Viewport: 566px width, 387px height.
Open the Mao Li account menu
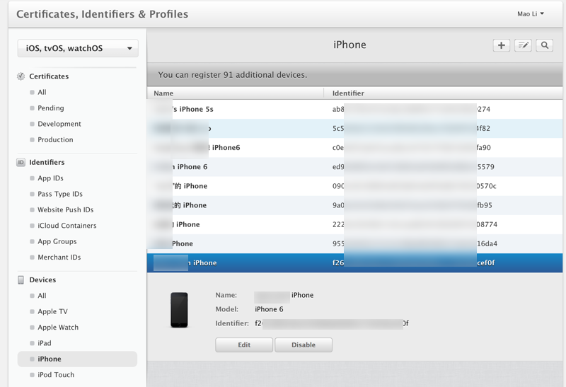[x=530, y=14]
